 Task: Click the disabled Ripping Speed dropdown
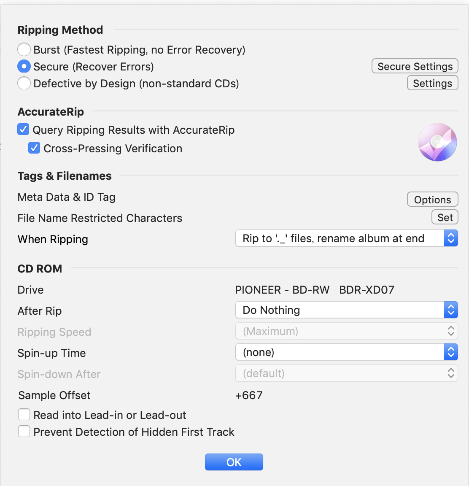[x=347, y=331]
